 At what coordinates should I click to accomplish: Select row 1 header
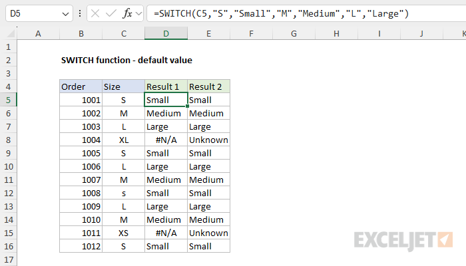pyautogui.click(x=8, y=47)
